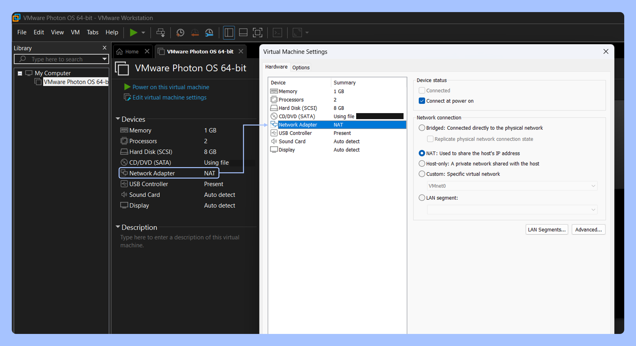Enable Replicate physical network connection state

click(x=430, y=139)
